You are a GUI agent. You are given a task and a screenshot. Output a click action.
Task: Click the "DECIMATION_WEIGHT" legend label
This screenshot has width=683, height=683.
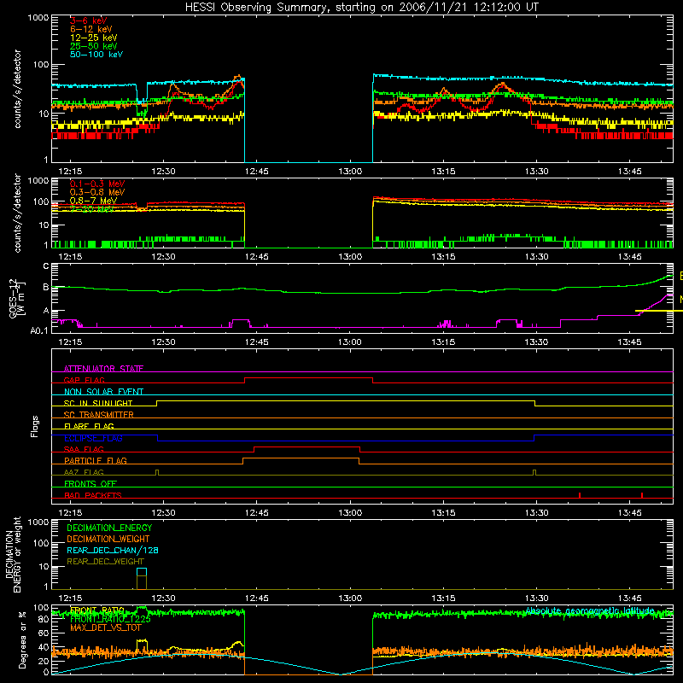108,539
